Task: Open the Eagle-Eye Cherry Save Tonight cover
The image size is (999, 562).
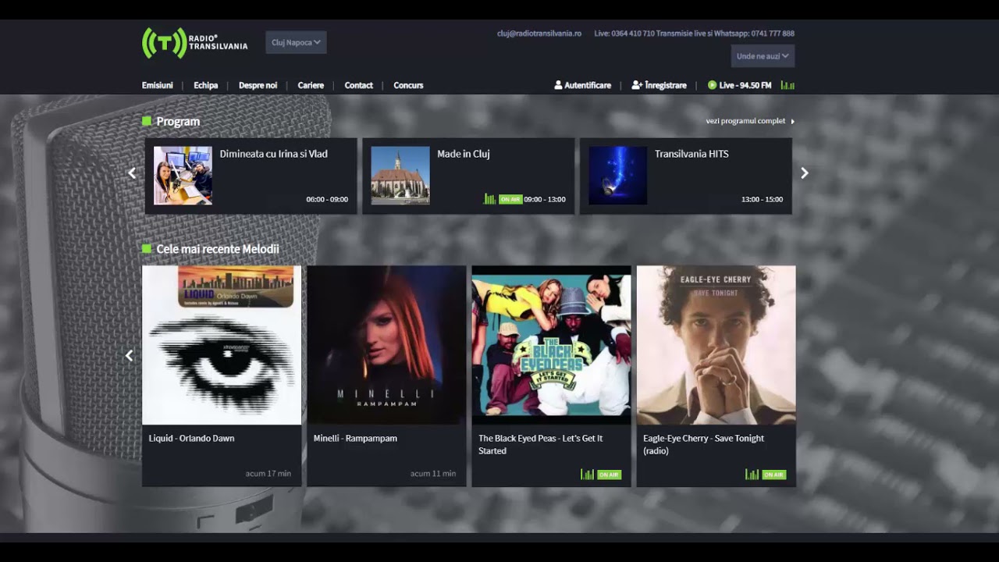Action: click(716, 345)
